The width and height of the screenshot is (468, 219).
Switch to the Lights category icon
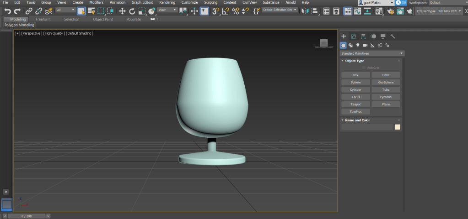[358, 45]
